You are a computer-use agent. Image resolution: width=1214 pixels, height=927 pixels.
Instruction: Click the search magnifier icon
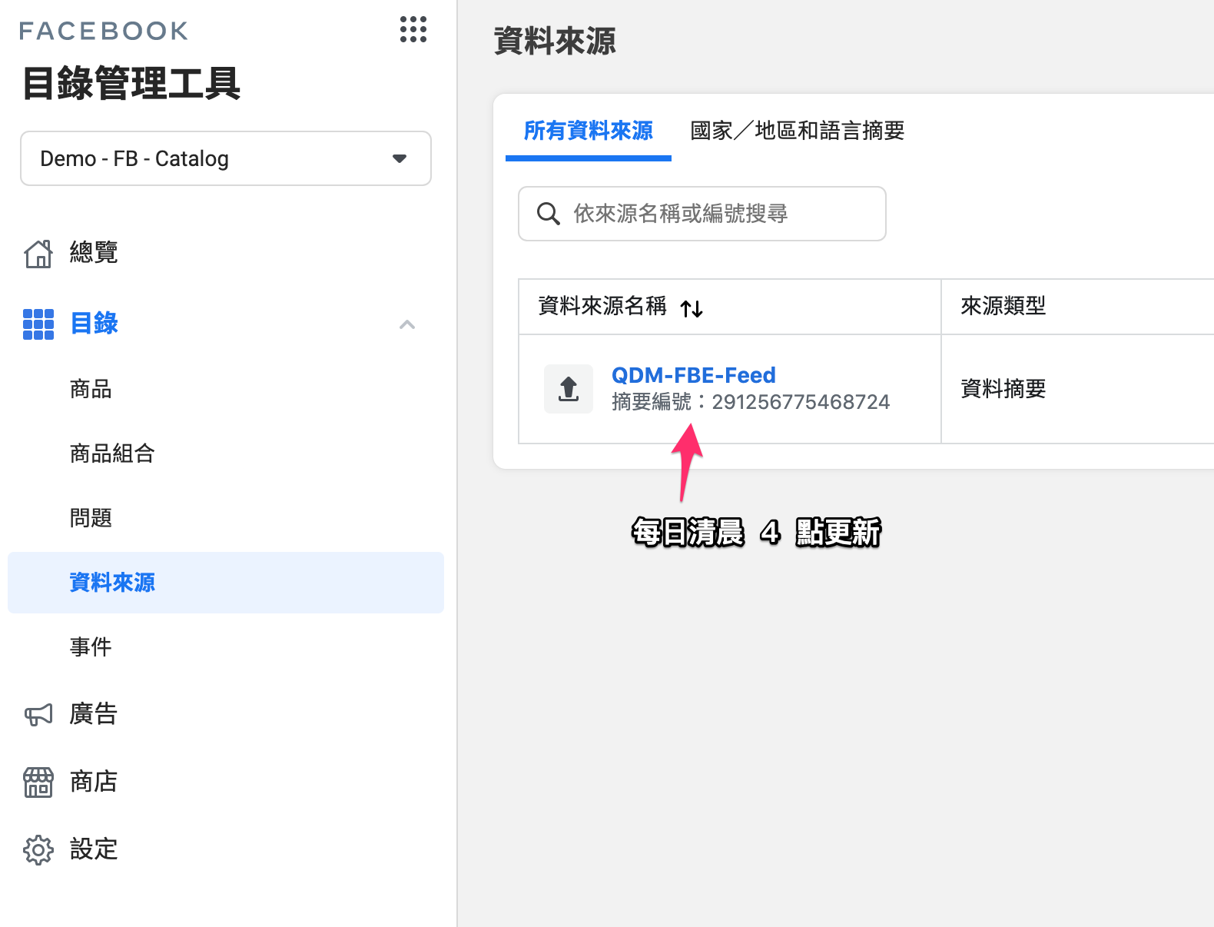[x=548, y=214]
